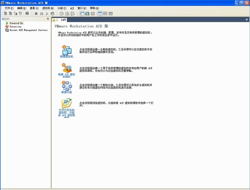Maximize the VMware Workstation window
Image resolution: width=250 pixels, height=190 pixels.
pyautogui.click(x=242, y=3)
